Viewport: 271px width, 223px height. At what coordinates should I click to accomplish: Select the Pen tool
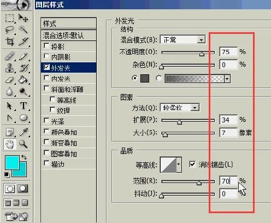tap(9, 118)
